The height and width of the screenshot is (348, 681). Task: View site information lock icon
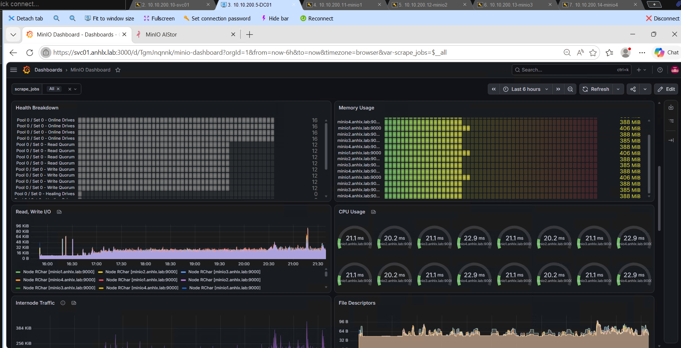pyautogui.click(x=46, y=53)
